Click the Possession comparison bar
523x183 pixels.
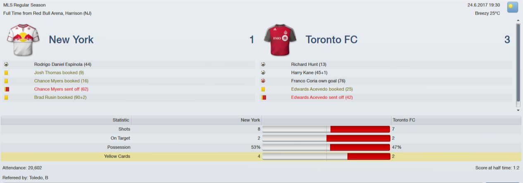point(326,147)
